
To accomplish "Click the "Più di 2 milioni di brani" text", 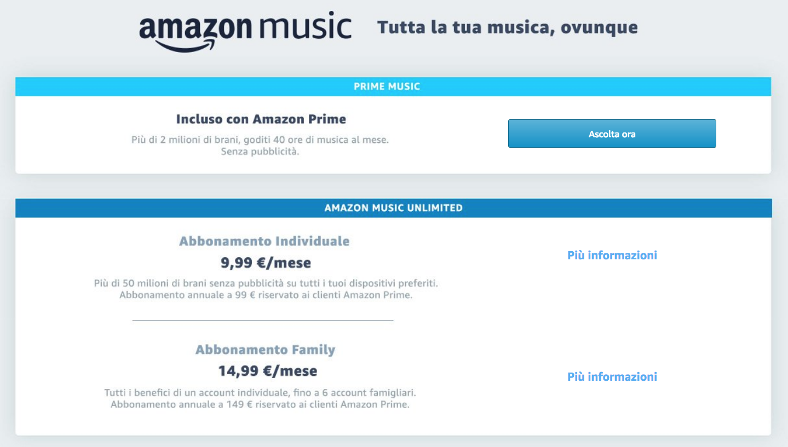I will 260,140.
